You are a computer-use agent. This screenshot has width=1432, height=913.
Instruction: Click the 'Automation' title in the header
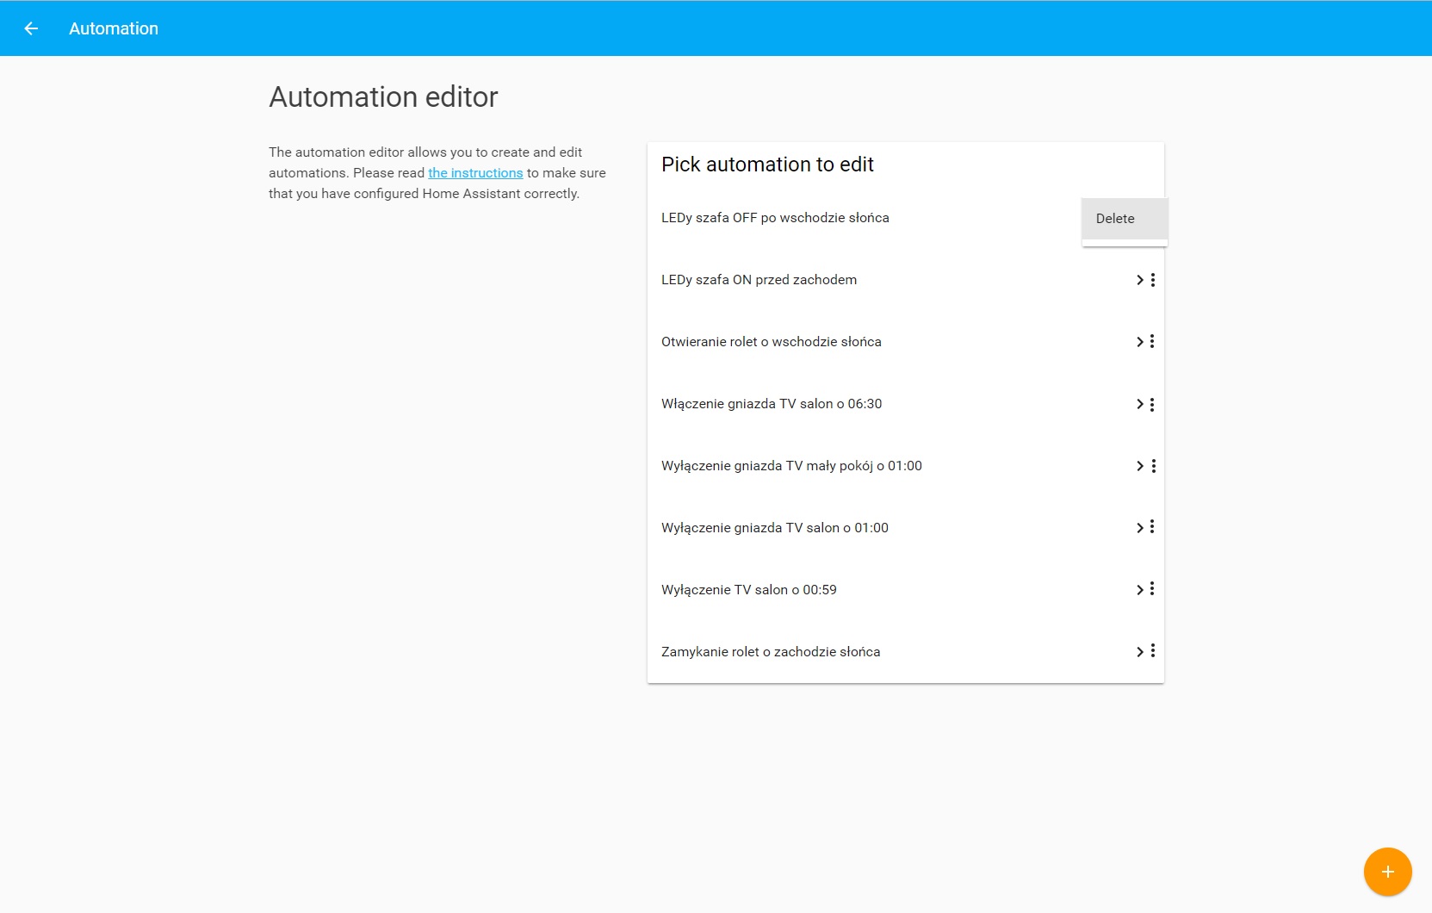point(113,28)
